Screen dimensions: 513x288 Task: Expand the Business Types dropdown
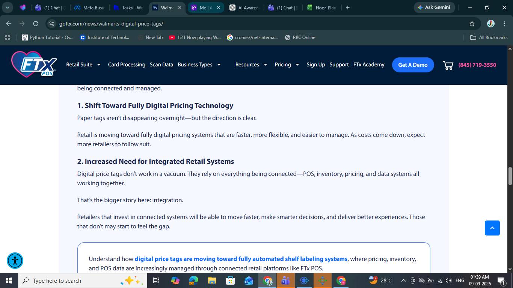[199, 64]
